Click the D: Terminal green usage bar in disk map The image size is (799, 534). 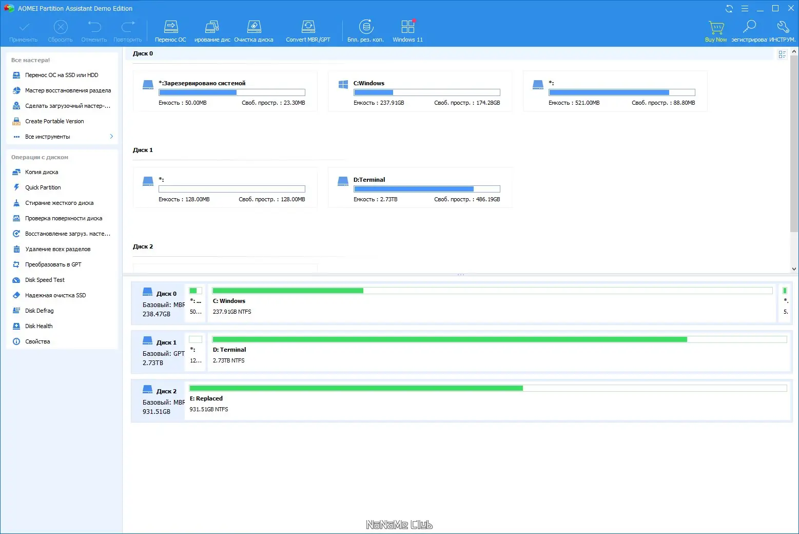[450, 339]
